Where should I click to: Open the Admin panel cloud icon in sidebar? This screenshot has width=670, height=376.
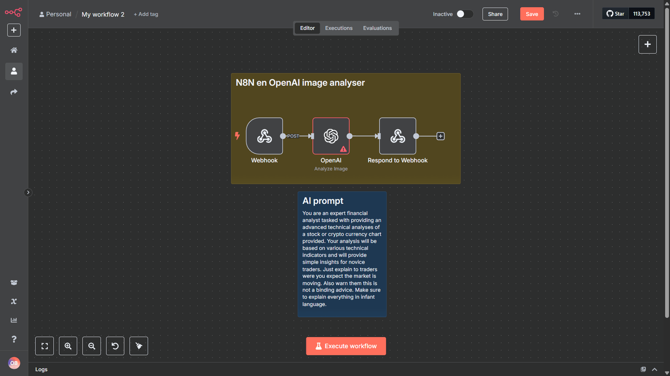tap(14, 283)
